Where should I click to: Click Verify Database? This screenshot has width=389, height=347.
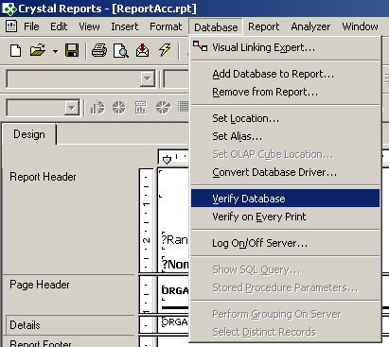point(285,199)
